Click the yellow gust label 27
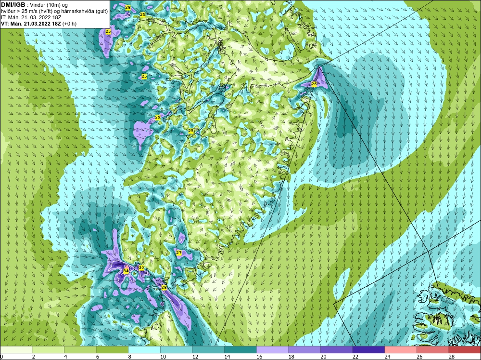 (179, 253)
